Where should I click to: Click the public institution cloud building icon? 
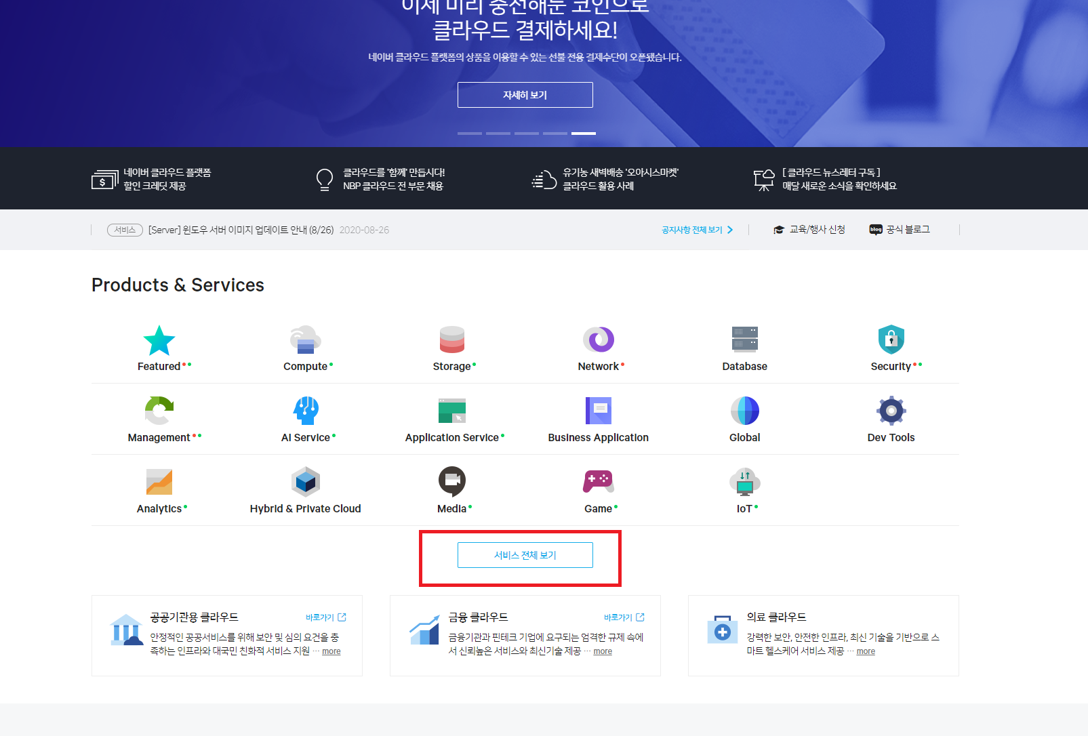126,630
